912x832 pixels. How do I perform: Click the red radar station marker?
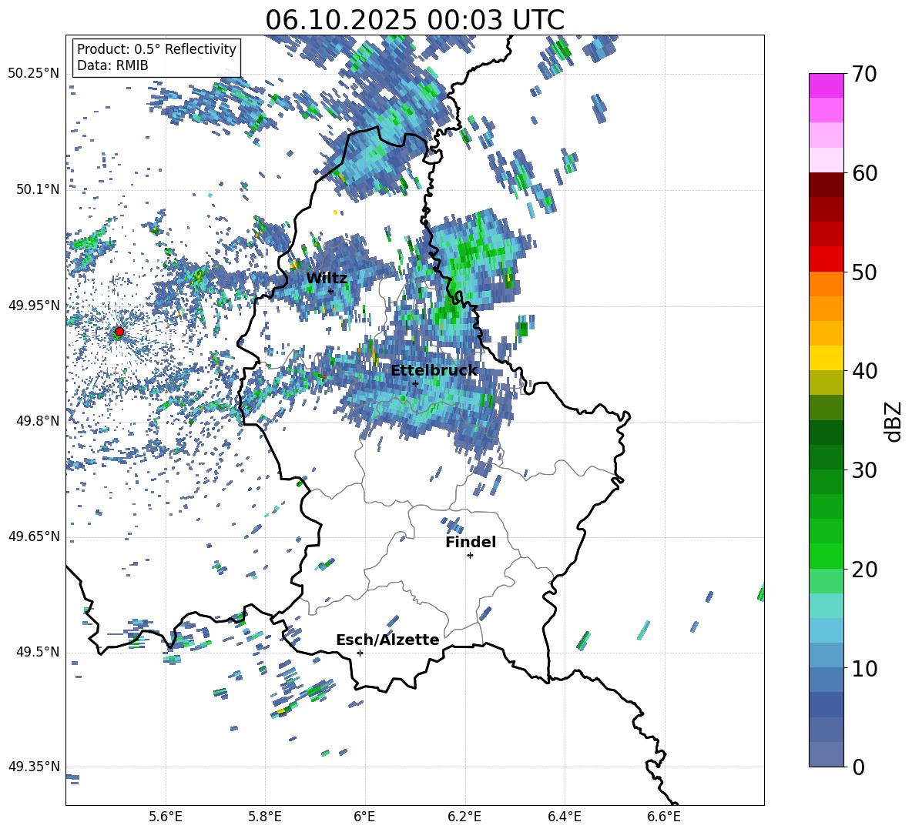119,332
